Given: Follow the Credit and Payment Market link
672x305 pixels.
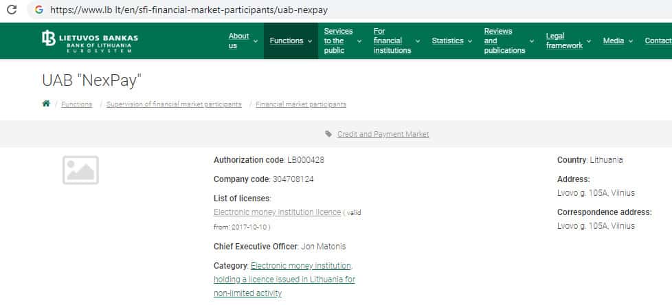Looking at the screenshot, I should click(x=383, y=134).
